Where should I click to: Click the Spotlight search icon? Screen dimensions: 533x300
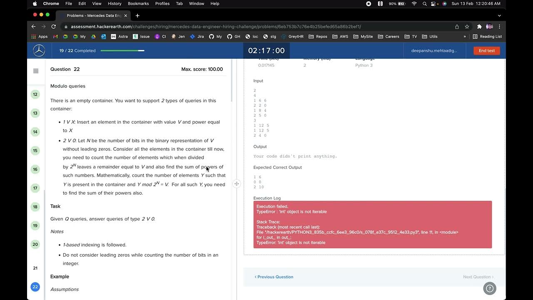tap(424, 3)
